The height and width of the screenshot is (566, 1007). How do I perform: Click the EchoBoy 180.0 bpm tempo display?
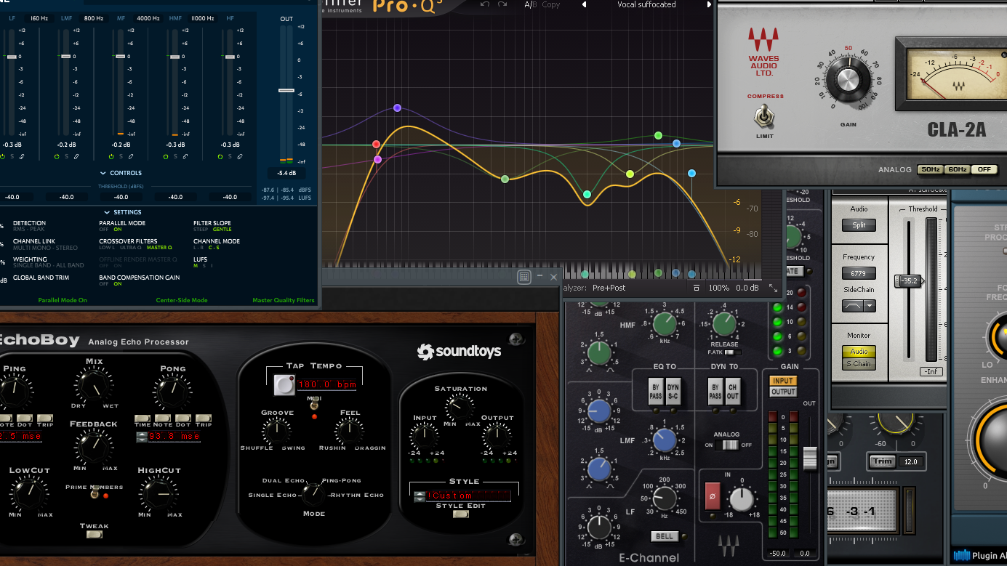327,384
